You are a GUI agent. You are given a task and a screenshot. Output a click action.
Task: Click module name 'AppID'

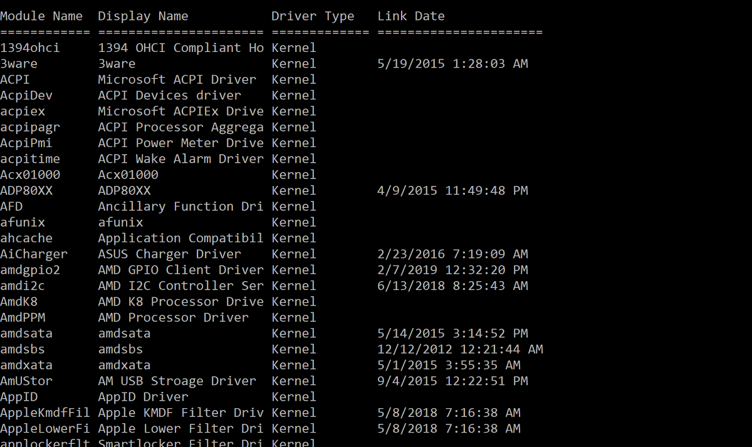[19, 397]
